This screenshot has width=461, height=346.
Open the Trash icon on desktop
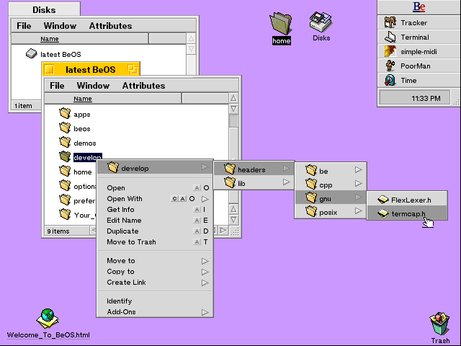[x=440, y=324]
